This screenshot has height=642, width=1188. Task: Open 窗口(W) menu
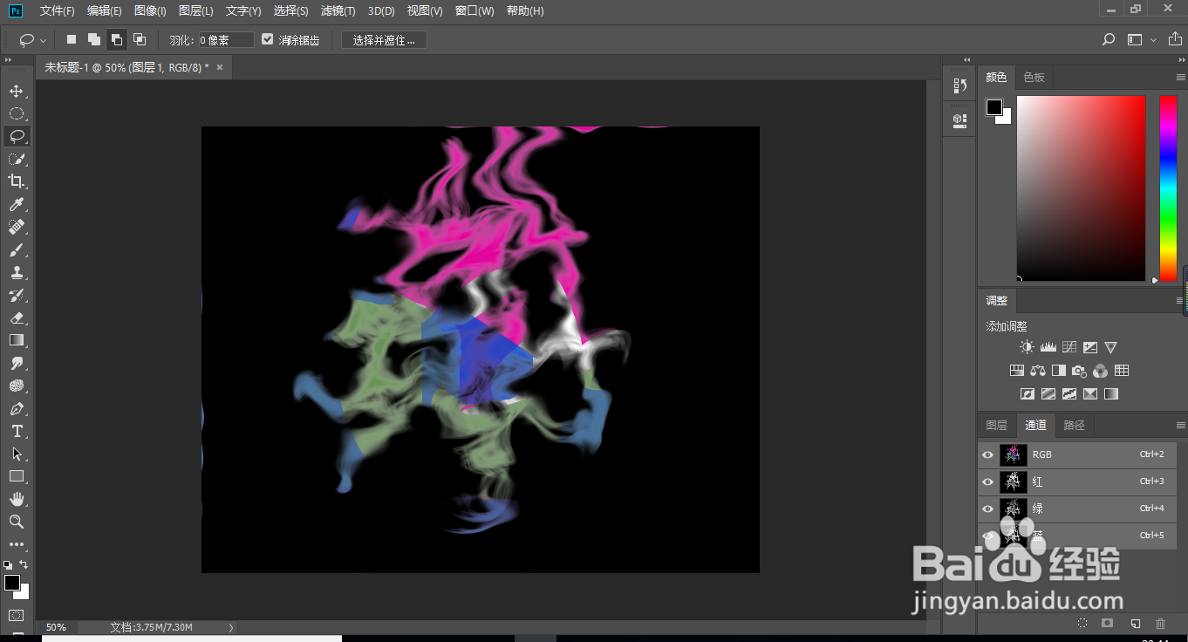tap(475, 11)
